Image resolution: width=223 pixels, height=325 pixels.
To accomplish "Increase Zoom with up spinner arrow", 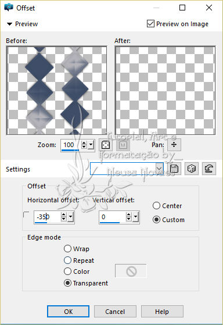I will pos(84,142).
